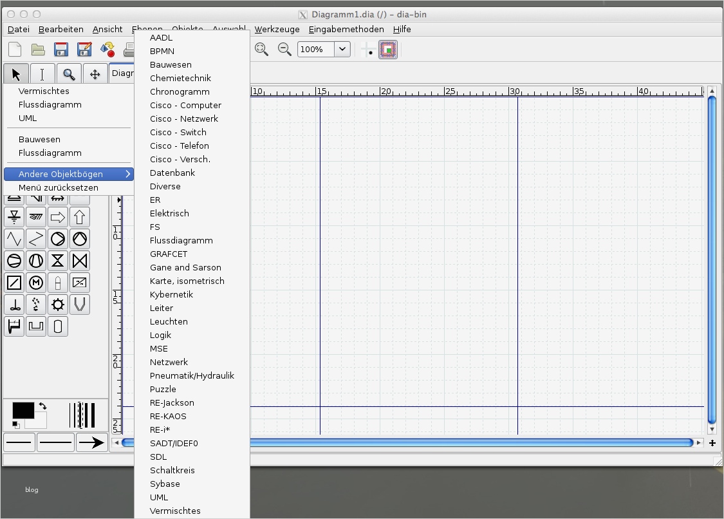Pick the Magnify zoom tool

[69, 73]
